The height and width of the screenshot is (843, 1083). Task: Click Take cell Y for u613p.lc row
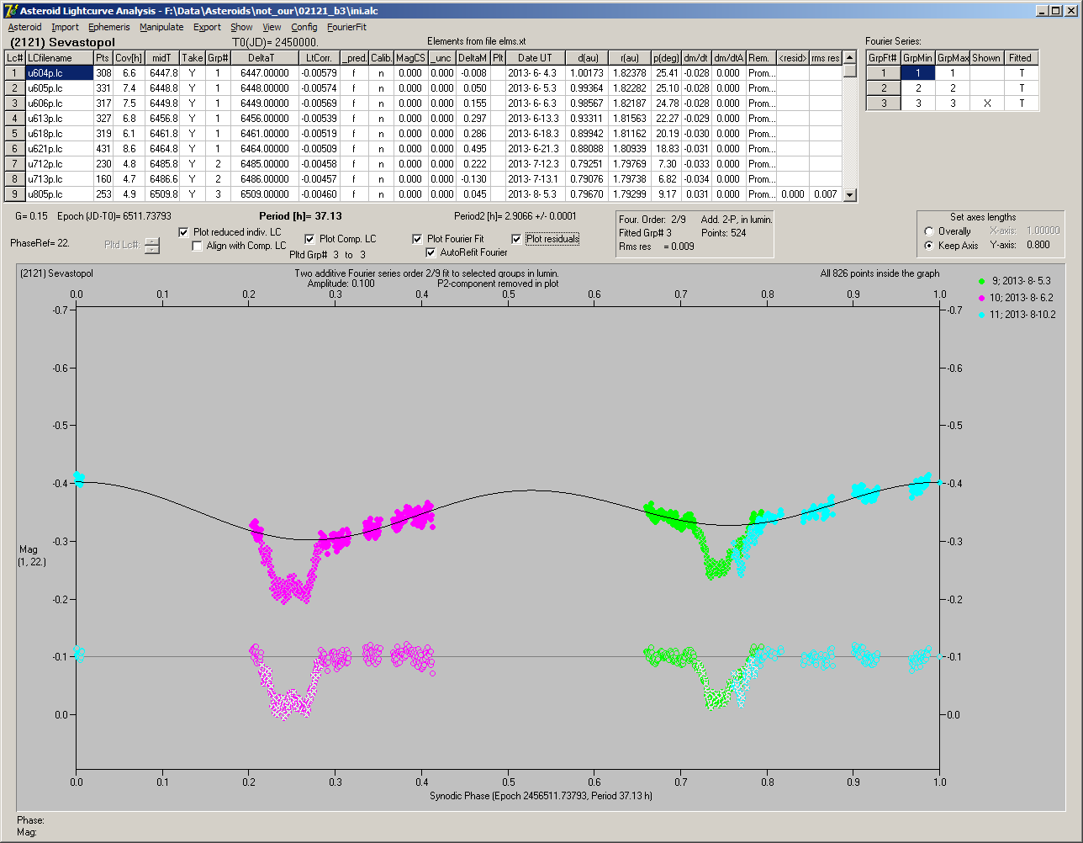[192, 119]
